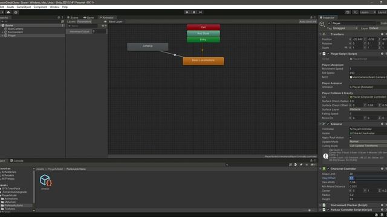Click the parameter Name search field
This screenshot has height=217, width=387.
click(x=83, y=26)
